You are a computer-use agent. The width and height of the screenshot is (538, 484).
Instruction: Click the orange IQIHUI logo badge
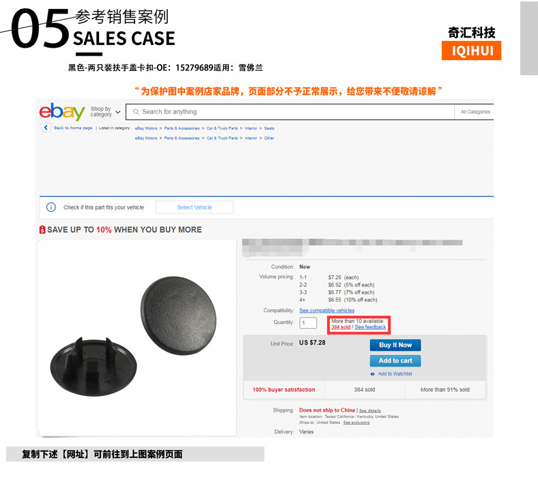tap(471, 51)
